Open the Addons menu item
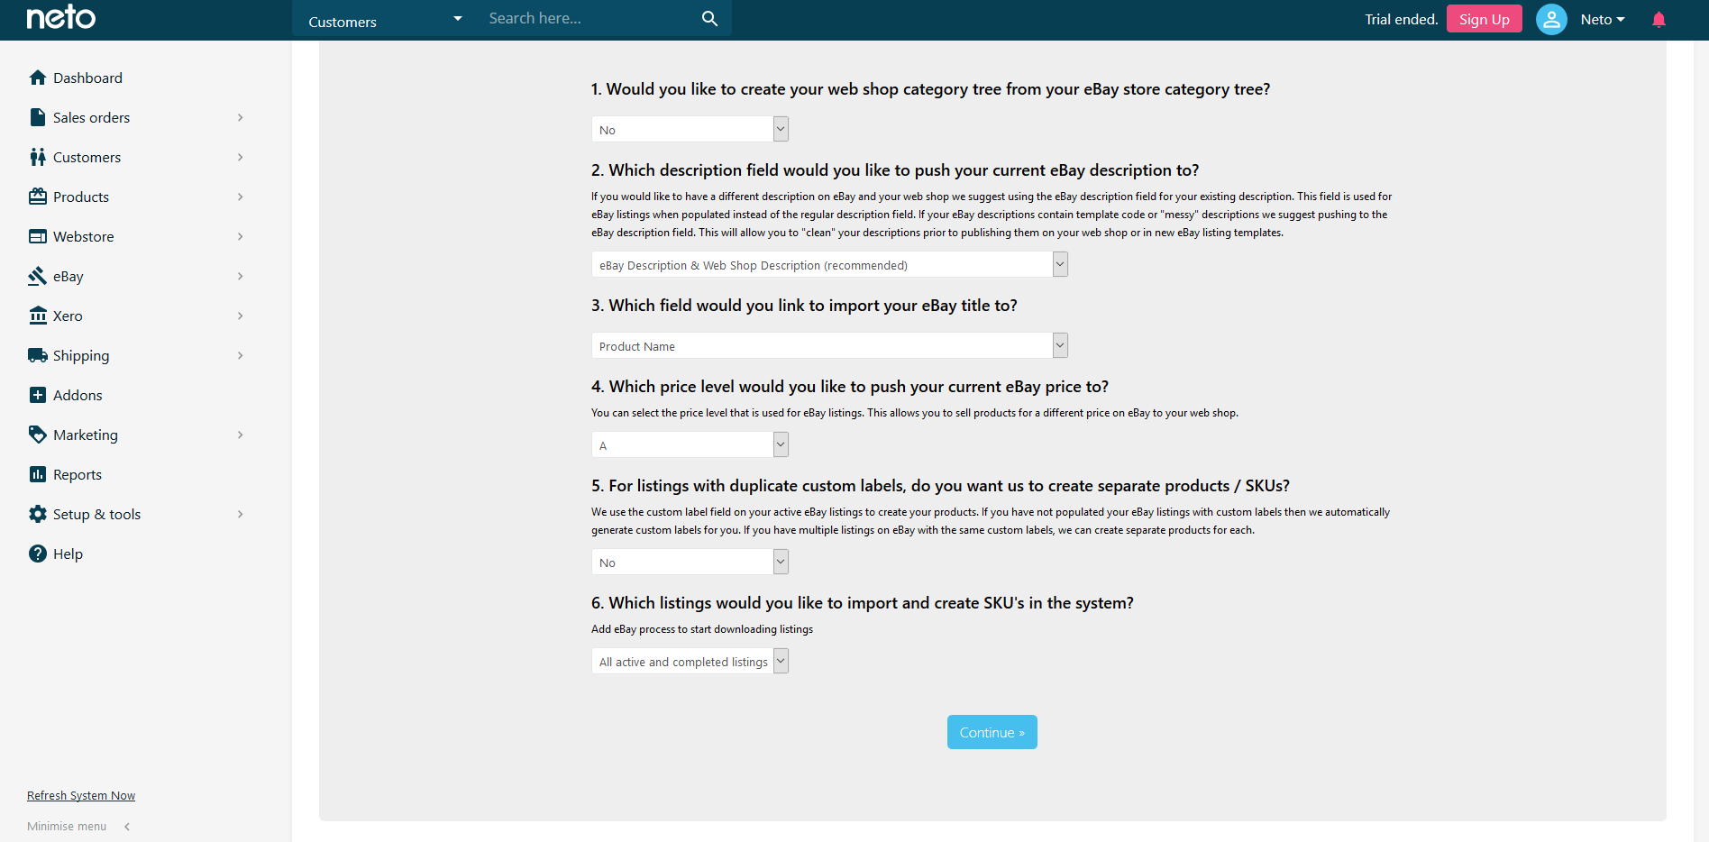This screenshot has height=842, width=1709. 137,395
